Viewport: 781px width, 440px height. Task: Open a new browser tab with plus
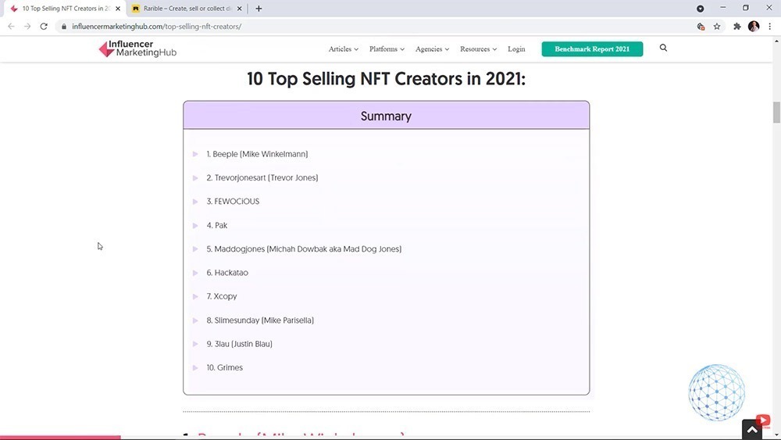[x=259, y=9]
